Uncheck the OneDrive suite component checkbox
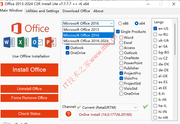 [x=67, y=53]
